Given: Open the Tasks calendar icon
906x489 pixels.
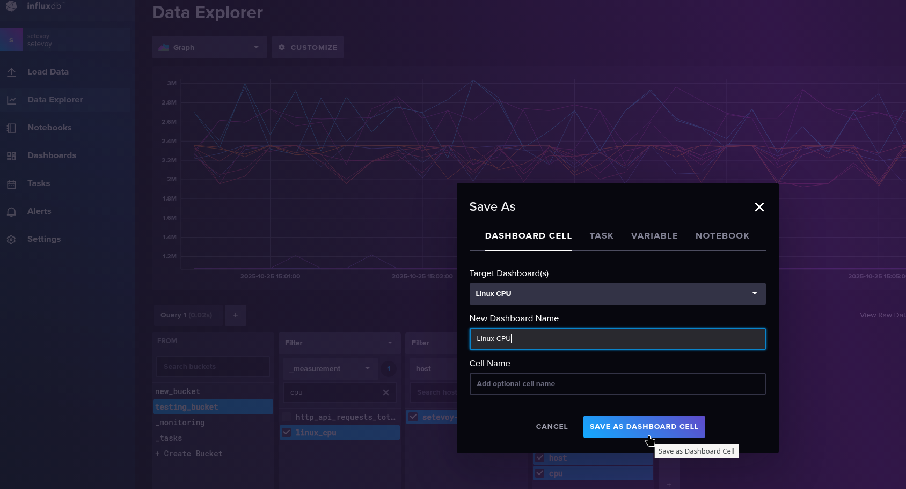Looking at the screenshot, I should [11, 184].
